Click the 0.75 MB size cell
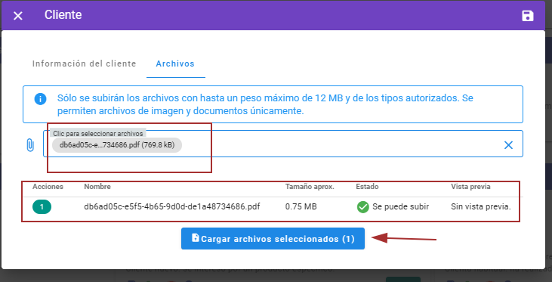The height and width of the screenshot is (282, 552). [301, 206]
